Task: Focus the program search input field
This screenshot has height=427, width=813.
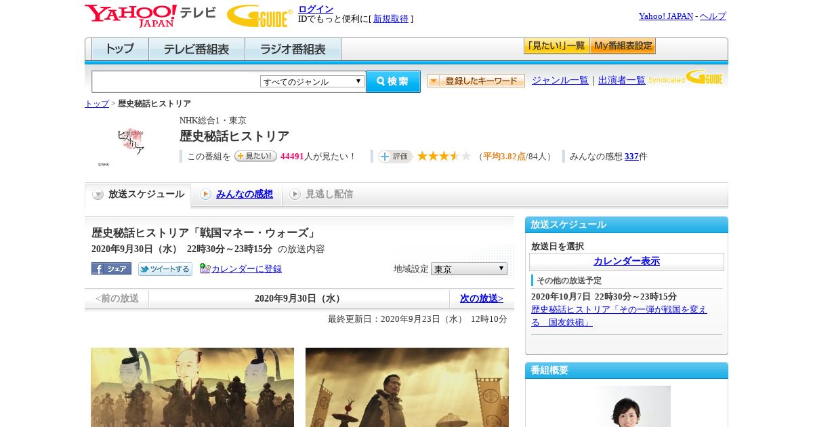Action: tap(176, 81)
